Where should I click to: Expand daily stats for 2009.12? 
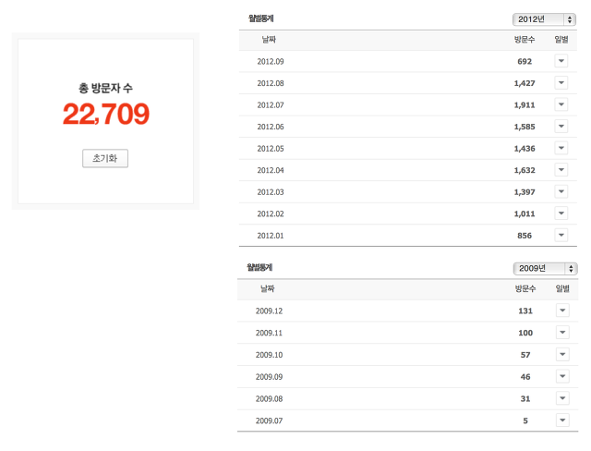click(x=562, y=311)
